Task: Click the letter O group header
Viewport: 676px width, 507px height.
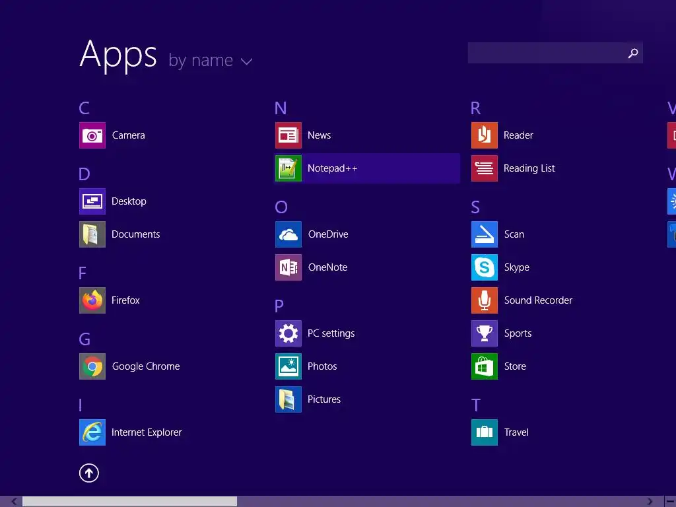Action: tap(281, 207)
